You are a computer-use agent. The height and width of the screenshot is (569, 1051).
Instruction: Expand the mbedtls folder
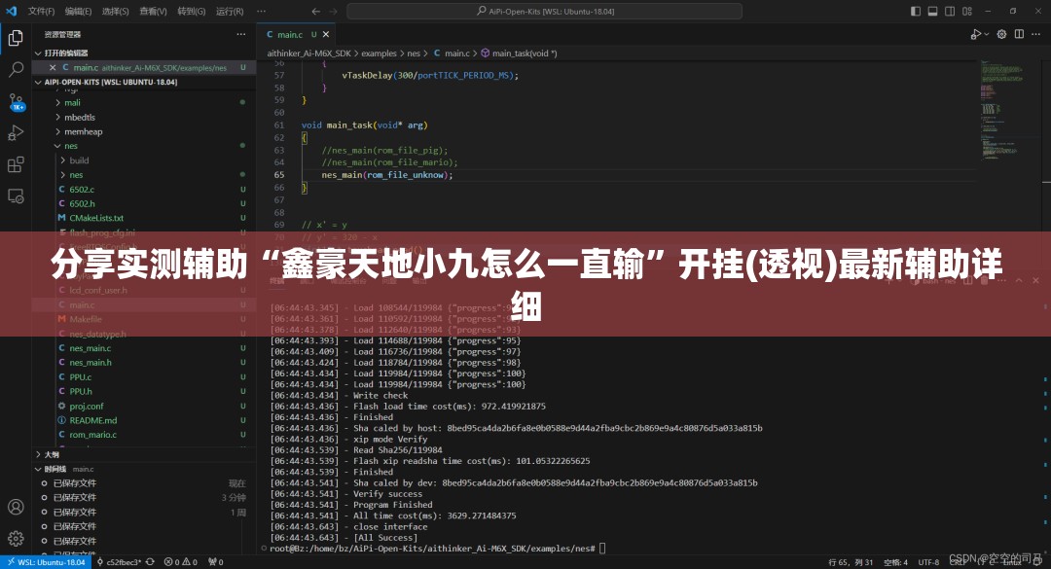point(79,118)
